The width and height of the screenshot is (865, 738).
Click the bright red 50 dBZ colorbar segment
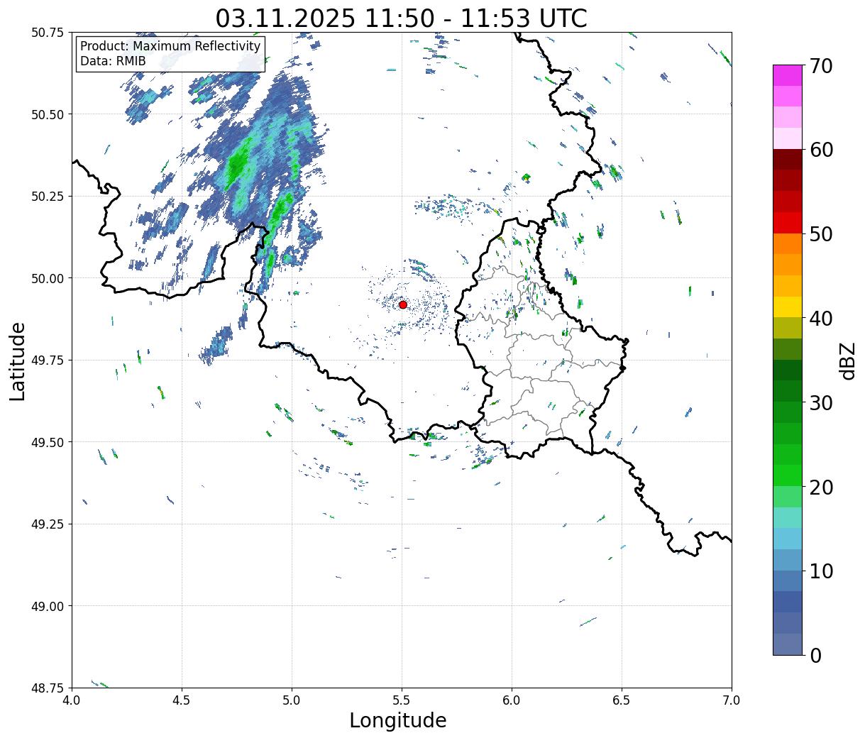pos(788,222)
